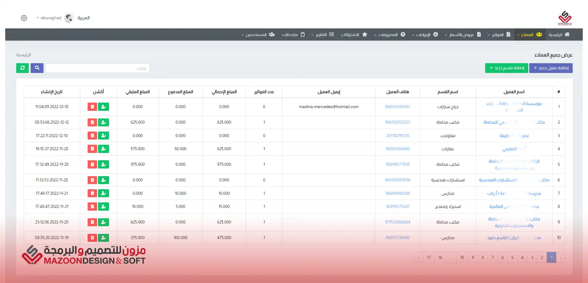The height and width of the screenshot is (283, 588).
Task: Click green user statement icon in row 4
Action: (104, 149)
